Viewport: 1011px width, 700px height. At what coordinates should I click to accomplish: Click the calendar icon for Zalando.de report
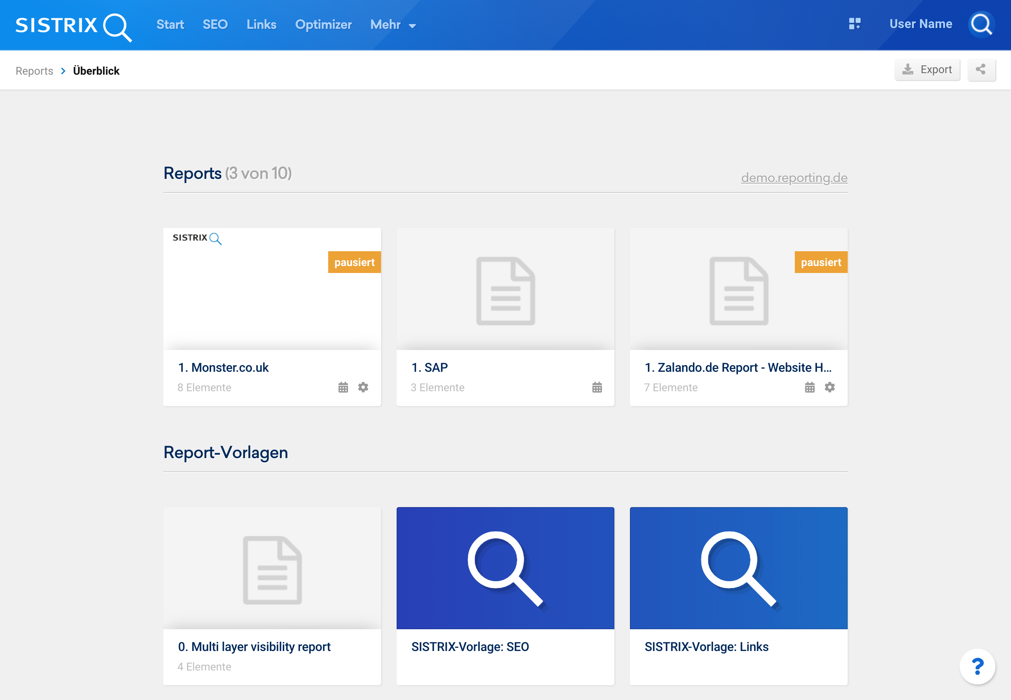[810, 387]
